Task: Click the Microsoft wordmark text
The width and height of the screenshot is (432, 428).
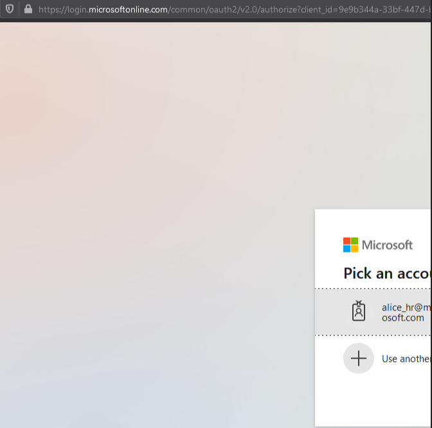Action: pyautogui.click(x=387, y=245)
